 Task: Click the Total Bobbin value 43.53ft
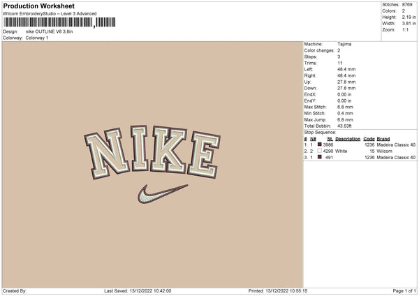coord(344,126)
